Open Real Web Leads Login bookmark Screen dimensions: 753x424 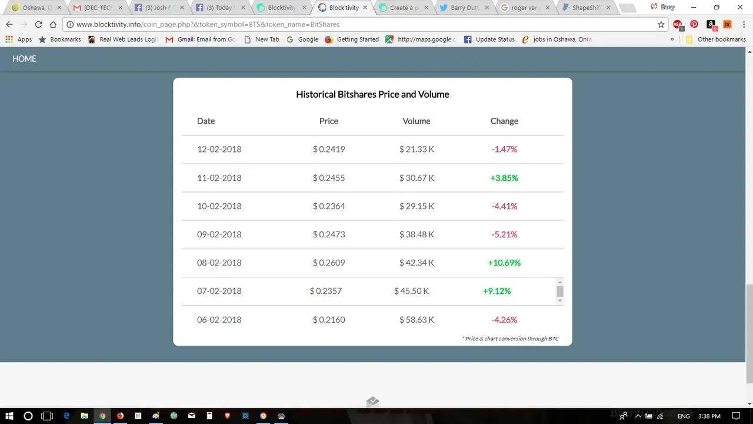(122, 39)
